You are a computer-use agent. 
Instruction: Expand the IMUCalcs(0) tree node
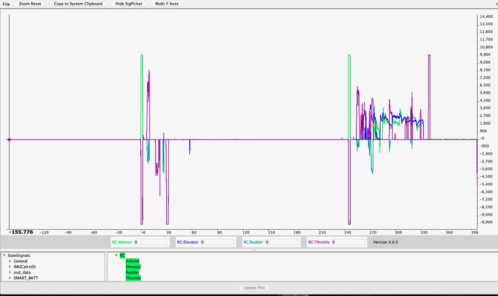(11, 267)
